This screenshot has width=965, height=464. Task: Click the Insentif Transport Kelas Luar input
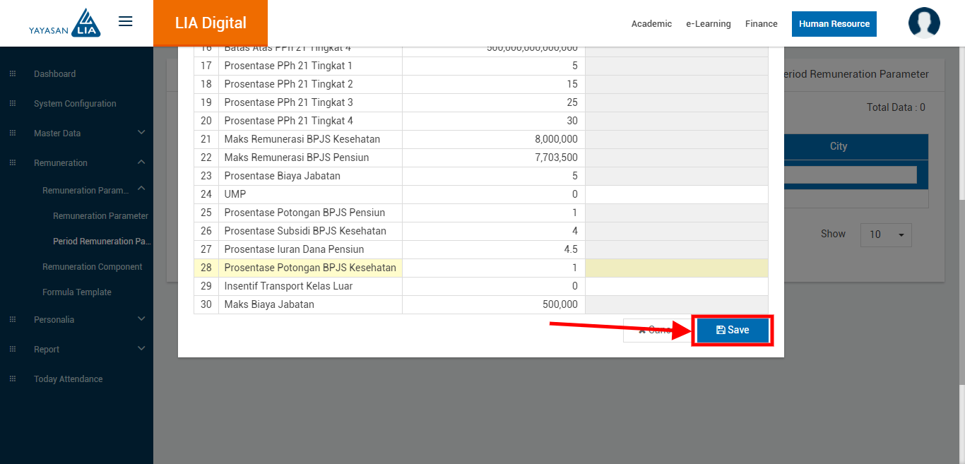[x=676, y=286]
